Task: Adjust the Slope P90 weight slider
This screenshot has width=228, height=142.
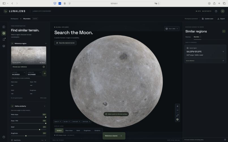Action: (x=29, y=123)
